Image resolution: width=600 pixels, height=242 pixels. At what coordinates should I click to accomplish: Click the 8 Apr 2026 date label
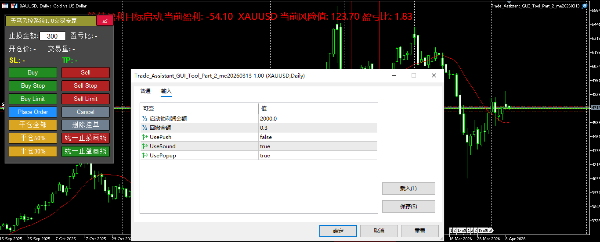[x=515, y=239]
